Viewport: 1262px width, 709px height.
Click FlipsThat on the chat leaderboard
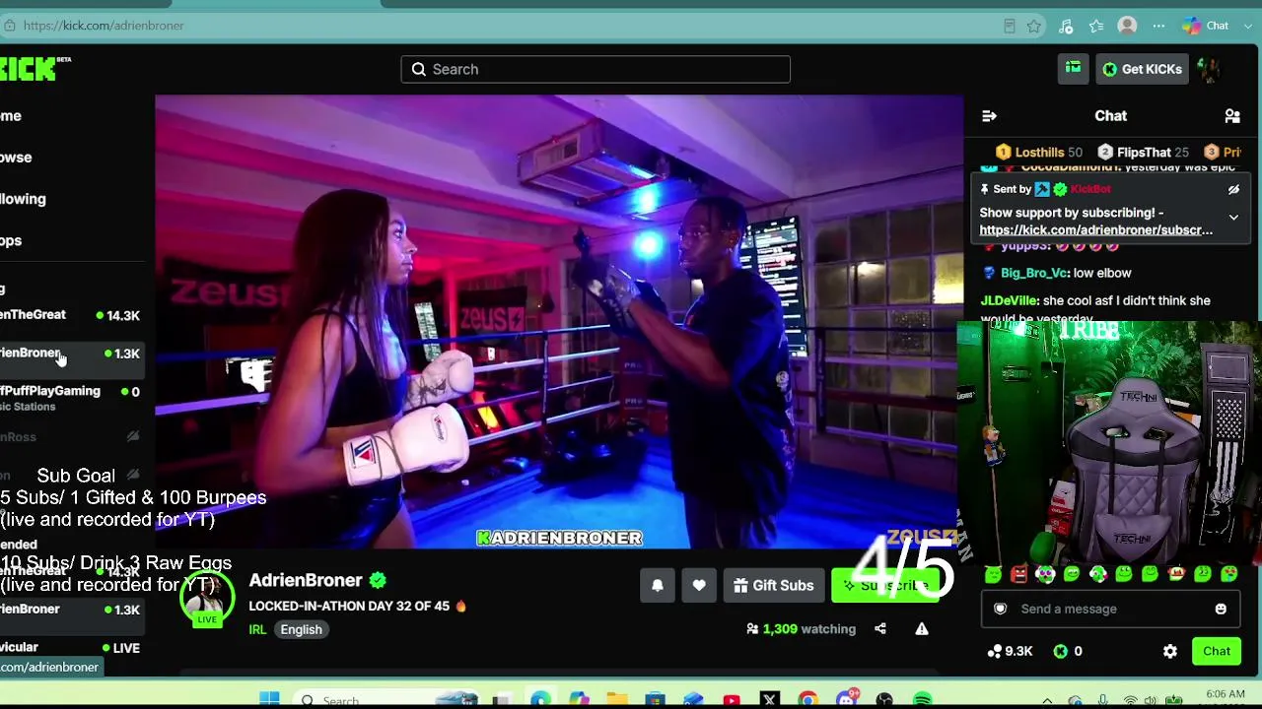(x=1143, y=153)
